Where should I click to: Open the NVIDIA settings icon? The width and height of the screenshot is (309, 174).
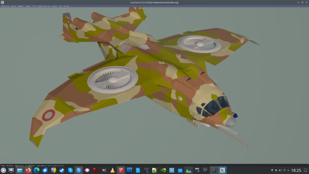[163, 170]
